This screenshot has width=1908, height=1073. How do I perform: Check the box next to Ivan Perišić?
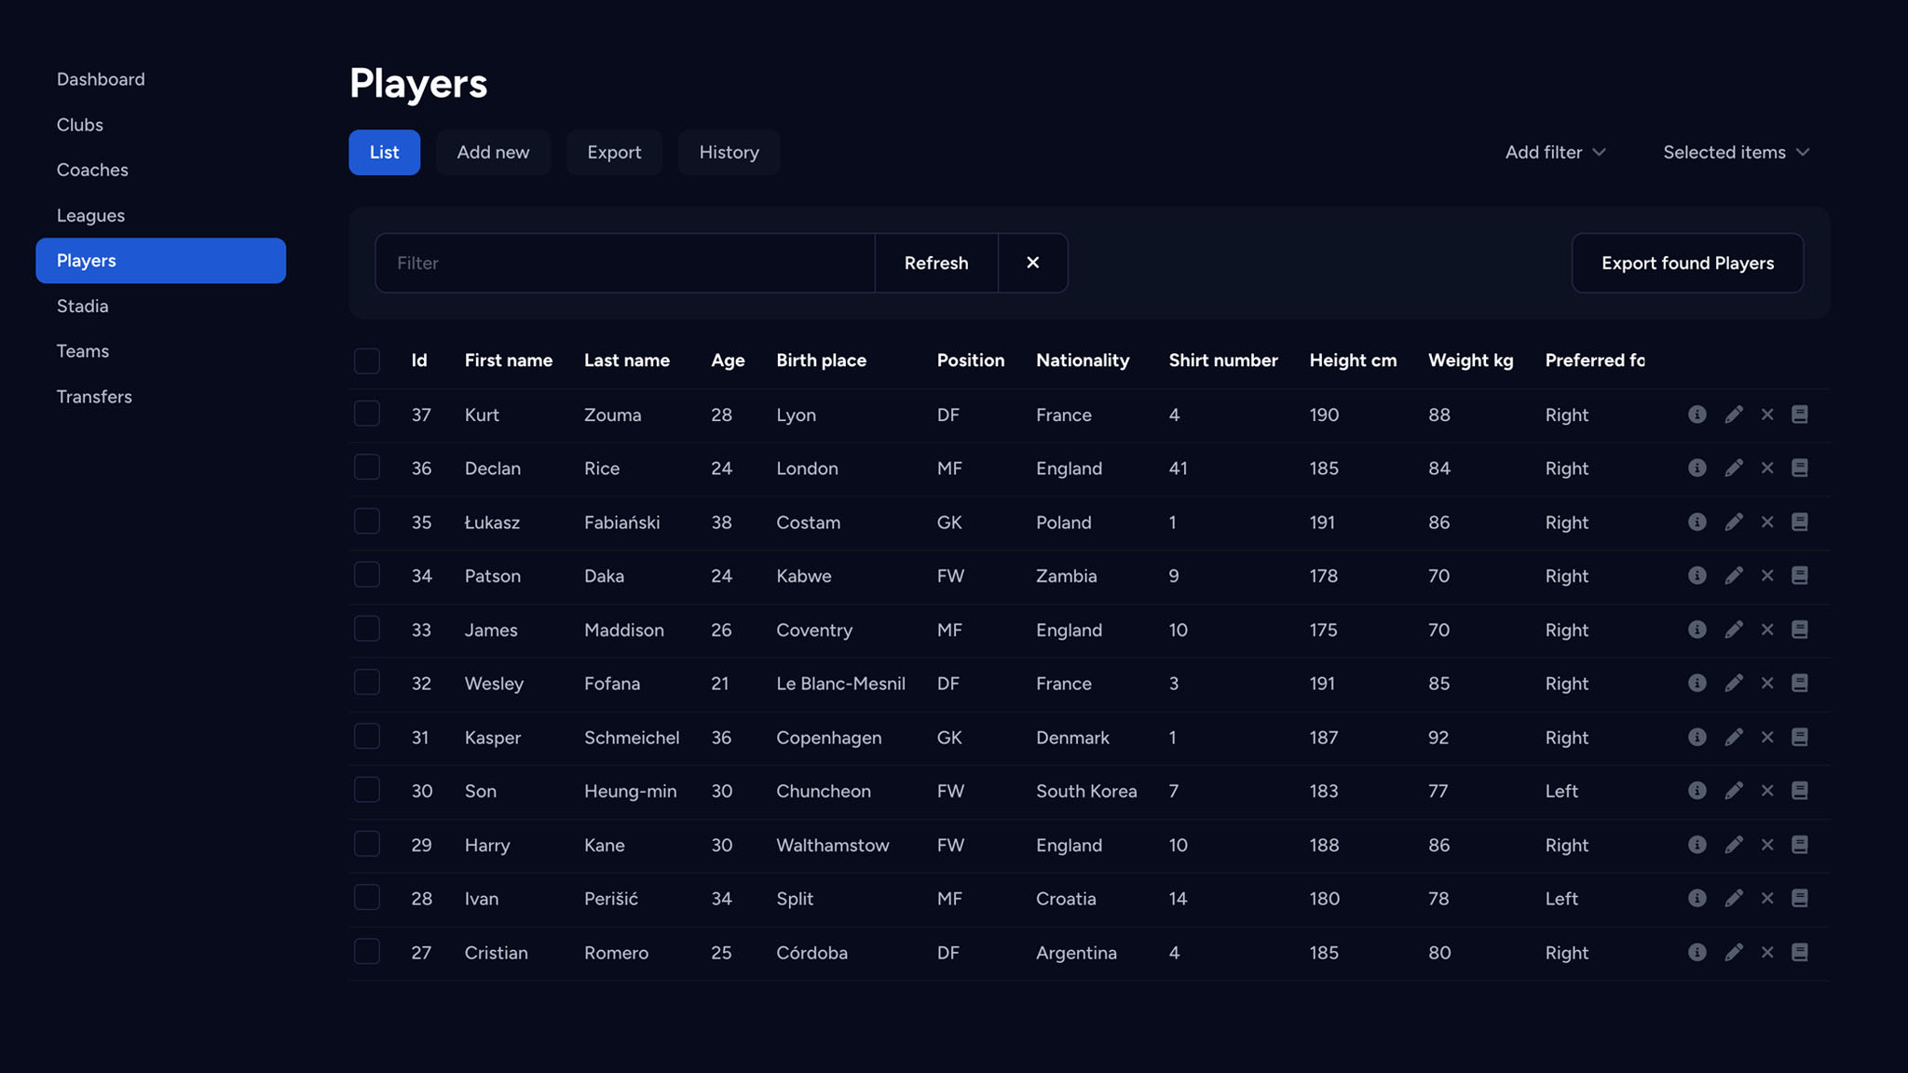tap(367, 898)
